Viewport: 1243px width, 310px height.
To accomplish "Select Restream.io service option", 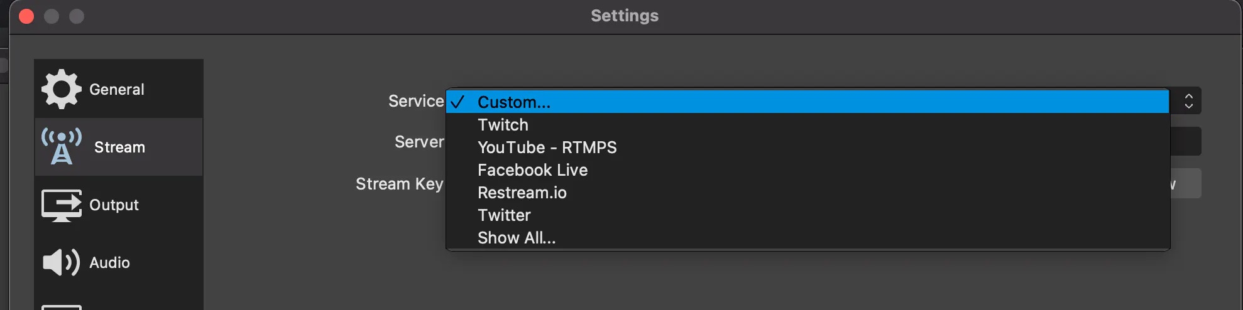I will point(808,192).
